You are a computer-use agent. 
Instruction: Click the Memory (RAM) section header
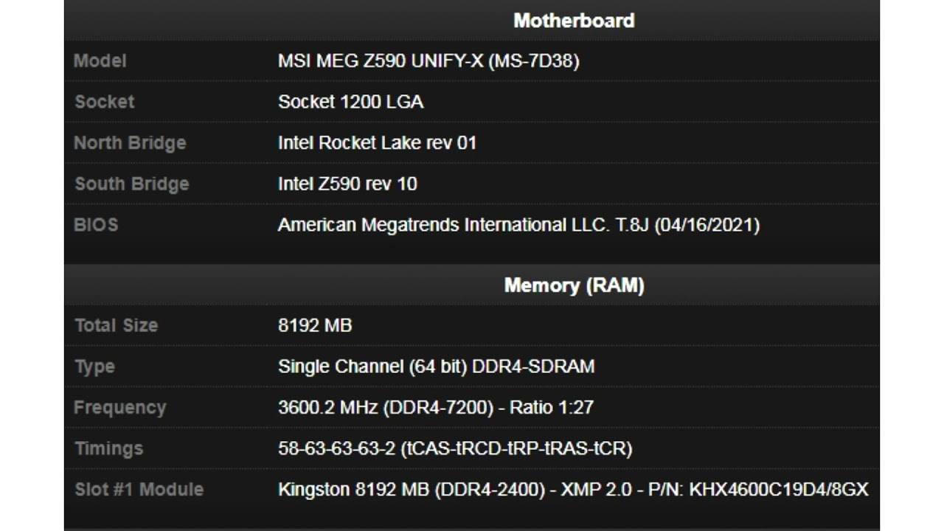(x=574, y=285)
